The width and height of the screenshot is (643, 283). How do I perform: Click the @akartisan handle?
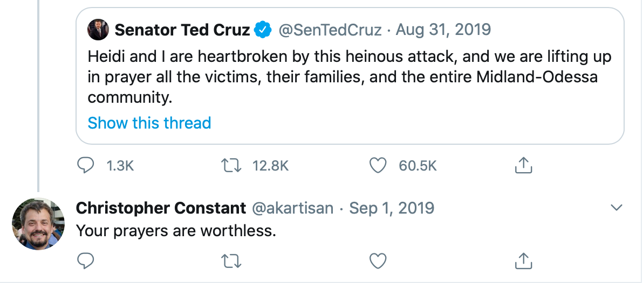click(x=292, y=208)
